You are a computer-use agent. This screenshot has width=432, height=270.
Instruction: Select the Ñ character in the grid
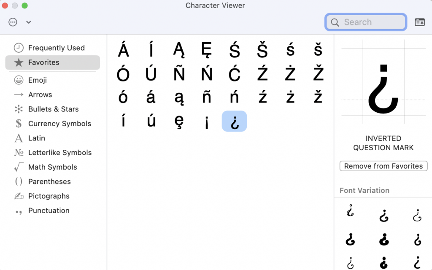click(179, 73)
